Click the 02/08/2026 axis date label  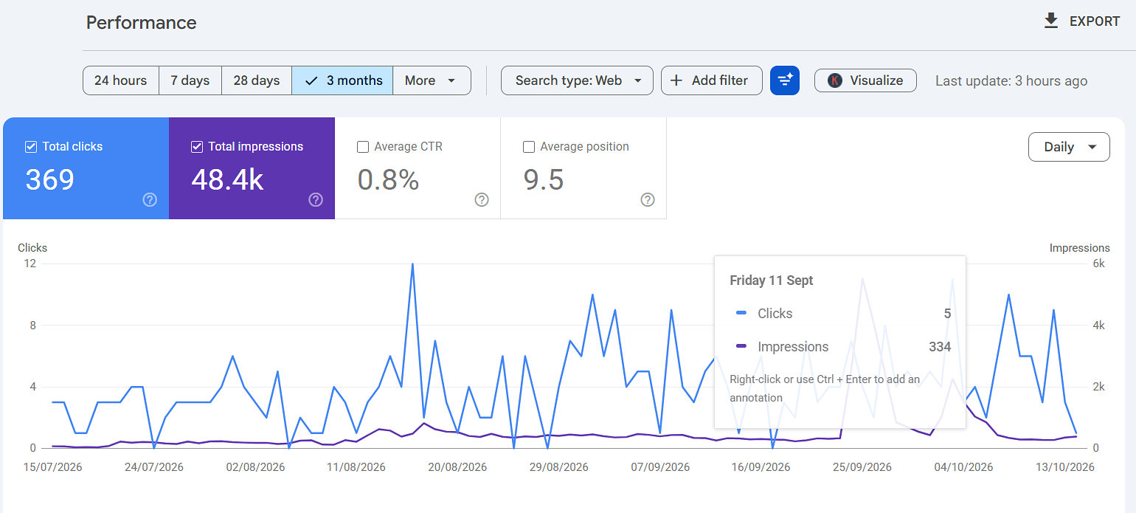(255, 467)
